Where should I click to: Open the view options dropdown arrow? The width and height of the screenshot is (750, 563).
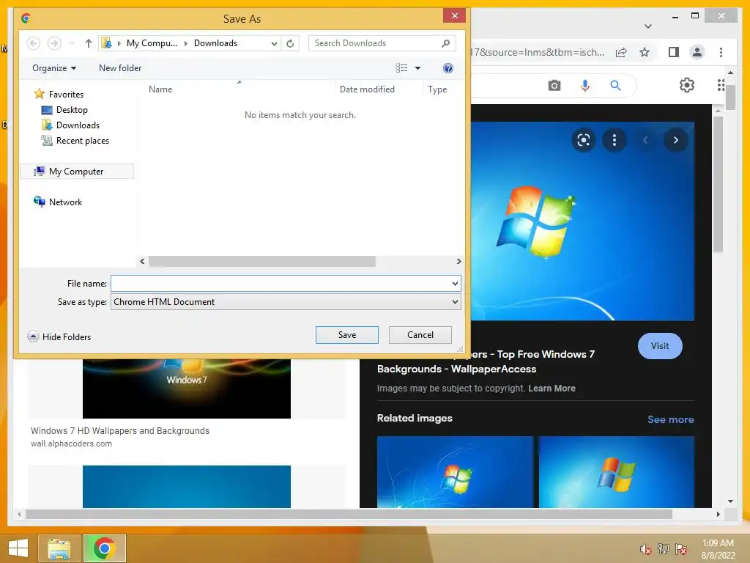point(417,68)
